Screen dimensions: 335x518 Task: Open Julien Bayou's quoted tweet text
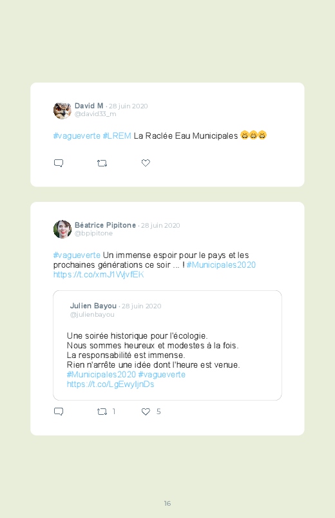click(153, 350)
